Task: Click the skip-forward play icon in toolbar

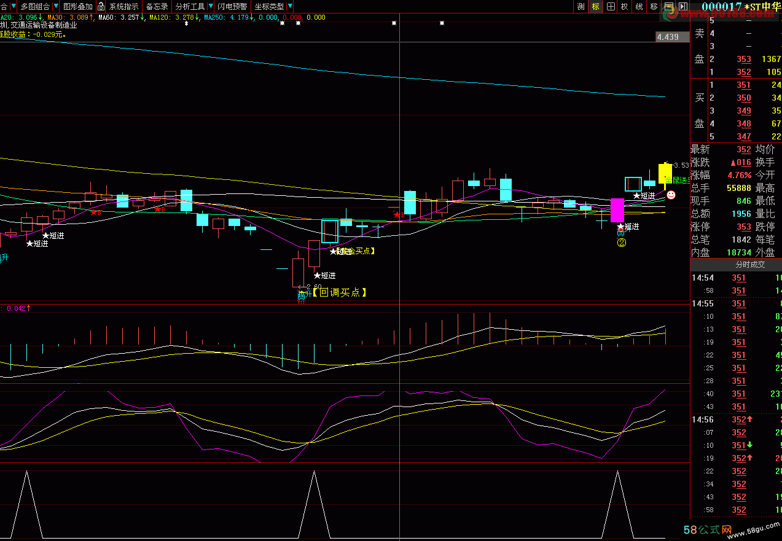Action: [683, 6]
